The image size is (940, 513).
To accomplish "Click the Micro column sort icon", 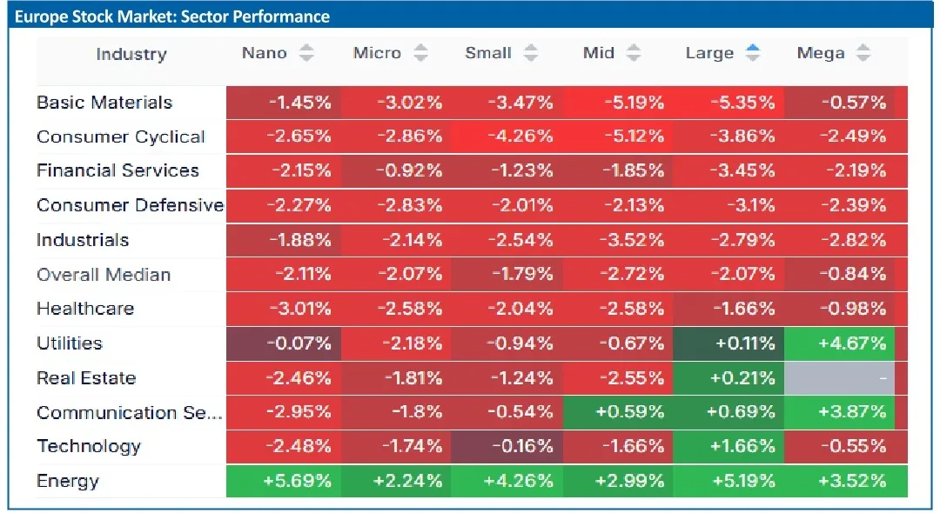I will pyautogui.click(x=420, y=54).
